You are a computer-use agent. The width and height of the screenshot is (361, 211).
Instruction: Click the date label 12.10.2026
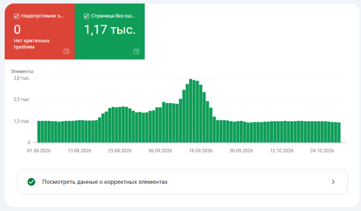tap(282, 151)
